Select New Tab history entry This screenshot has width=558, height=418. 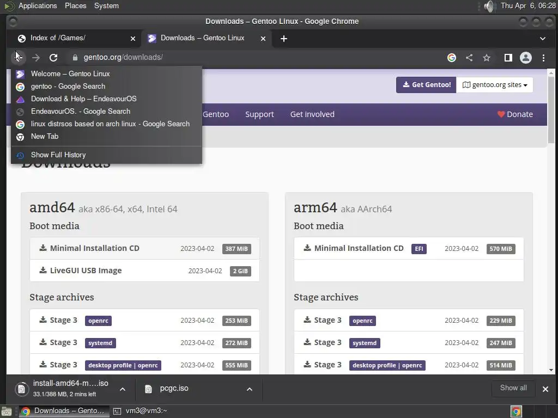[106, 136]
